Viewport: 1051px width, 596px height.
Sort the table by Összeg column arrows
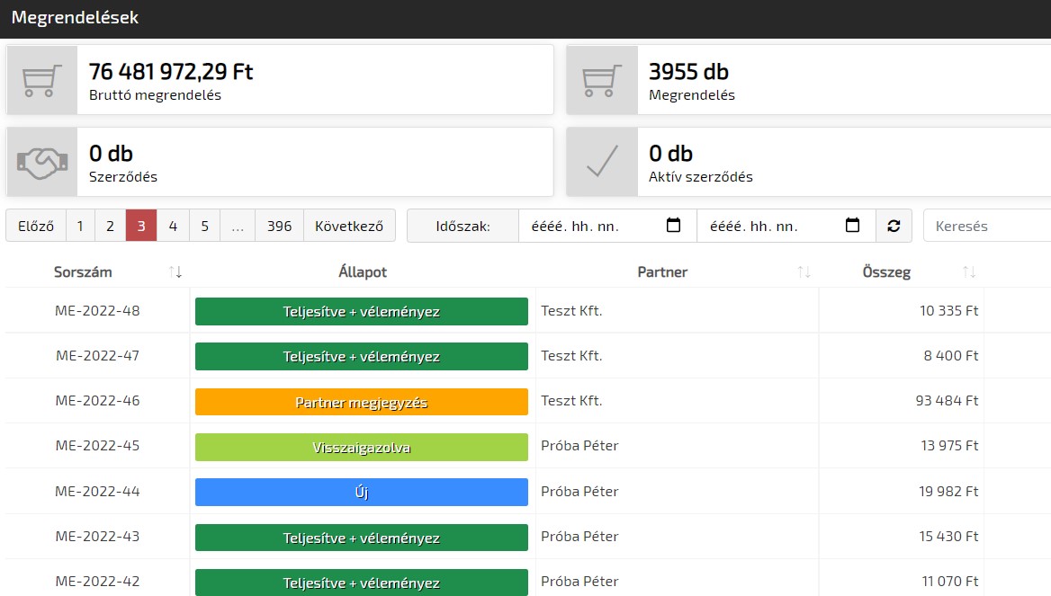[969, 272]
